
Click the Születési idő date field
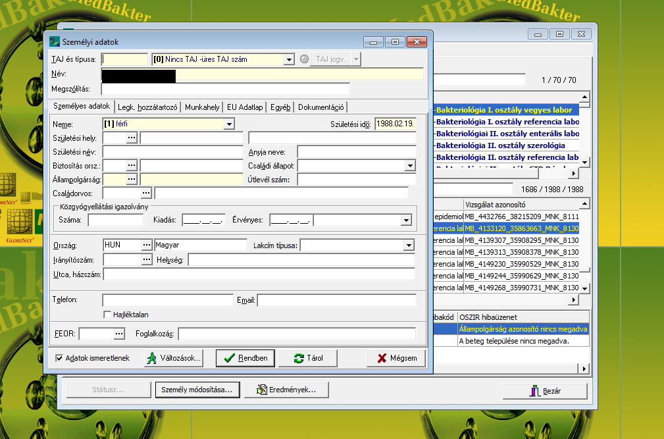[x=395, y=124]
